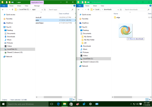Open address history dropdown in apps window

pyautogui.click(x=42, y=10)
